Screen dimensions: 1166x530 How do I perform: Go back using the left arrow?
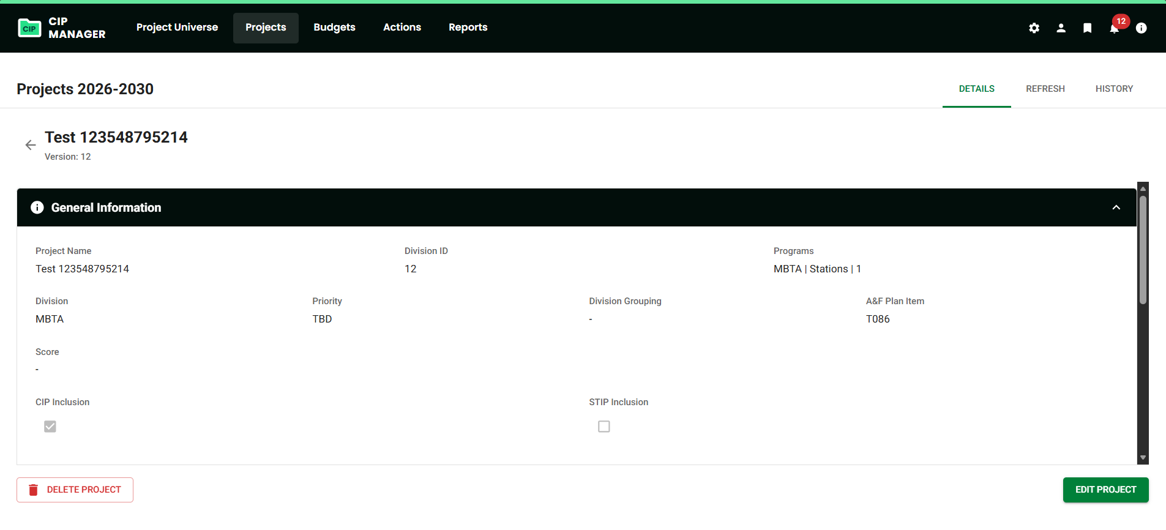[31, 145]
